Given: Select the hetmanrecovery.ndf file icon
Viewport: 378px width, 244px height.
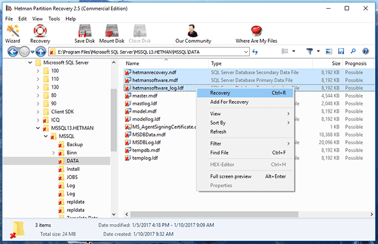Looking at the screenshot, I should (x=128, y=72).
